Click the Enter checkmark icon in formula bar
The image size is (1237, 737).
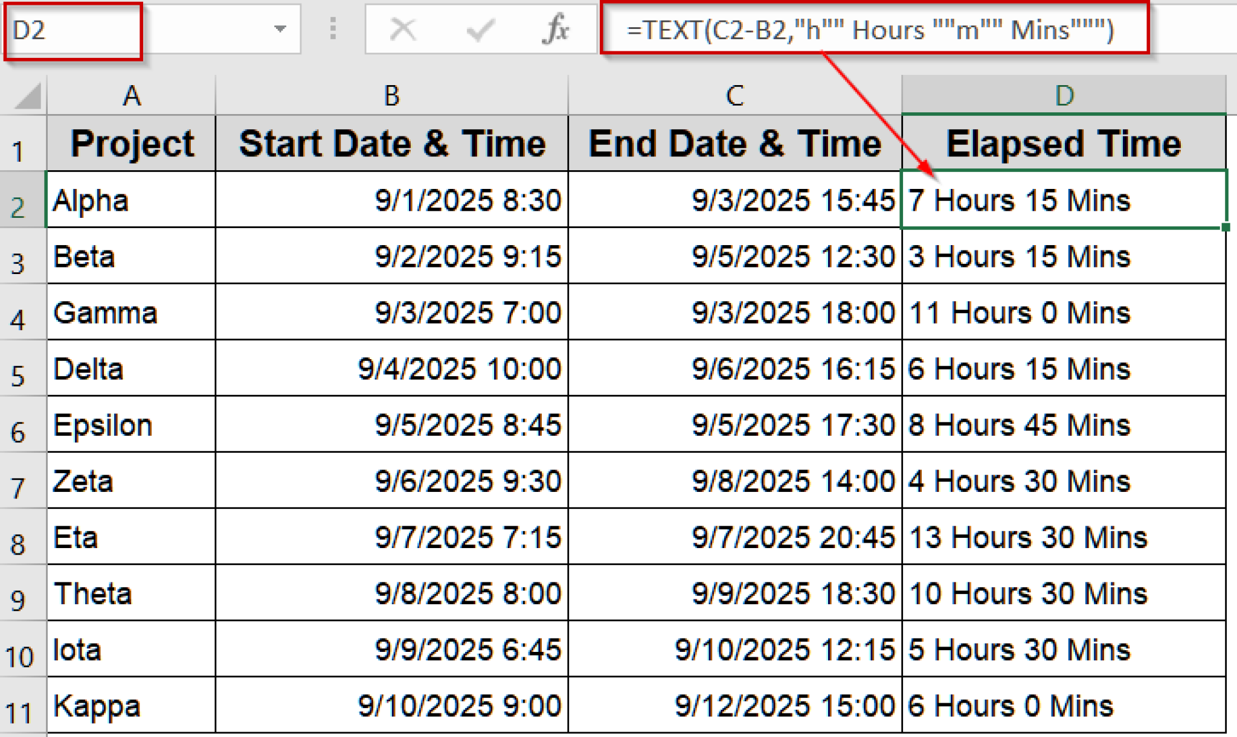coord(480,29)
